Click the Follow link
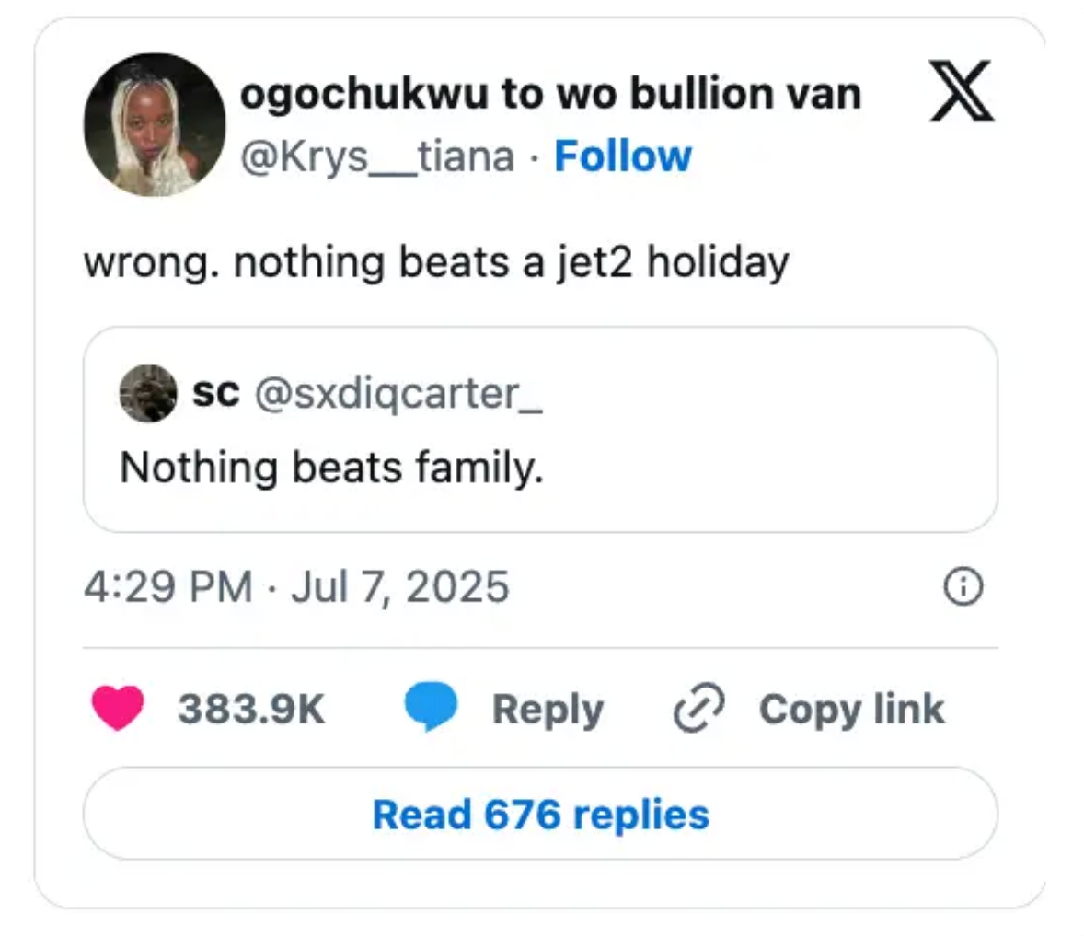Image resolution: width=1084 pixels, height=937 pixels. coord(624,156)
